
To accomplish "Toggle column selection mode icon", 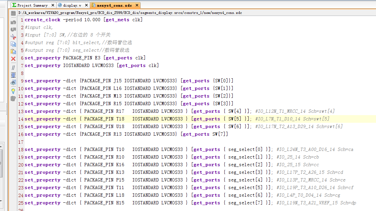I will point(13,75).
